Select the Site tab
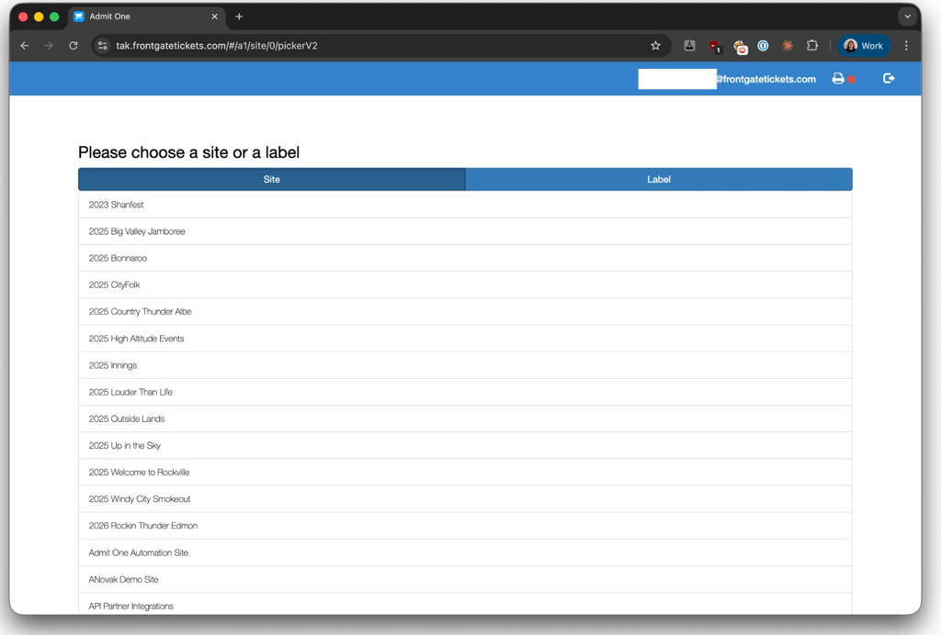941x635 pixels. pyautogui.click(x=272, y=179)
